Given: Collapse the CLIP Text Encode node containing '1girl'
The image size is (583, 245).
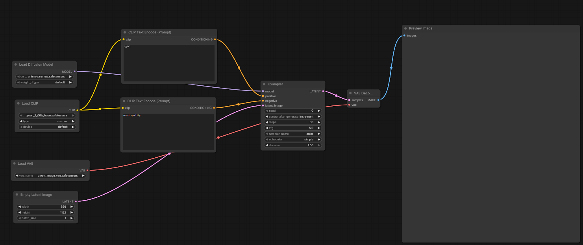Looking at the screenshot, I should [x=125, y=32].
